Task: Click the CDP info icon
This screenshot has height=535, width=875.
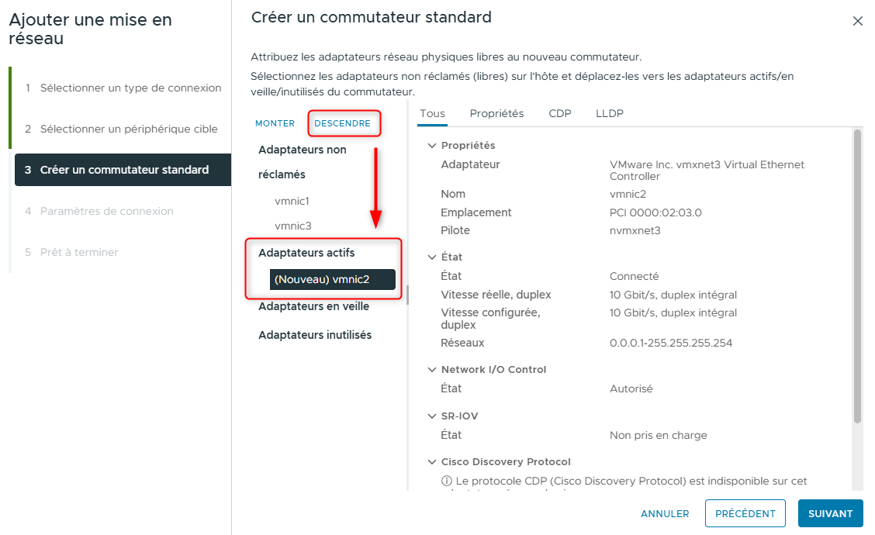Action: (x=446, y=481)
